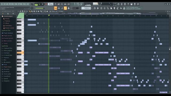Toggle countdown before recording
Screen dimensions: 171x96
pos(62,4)
